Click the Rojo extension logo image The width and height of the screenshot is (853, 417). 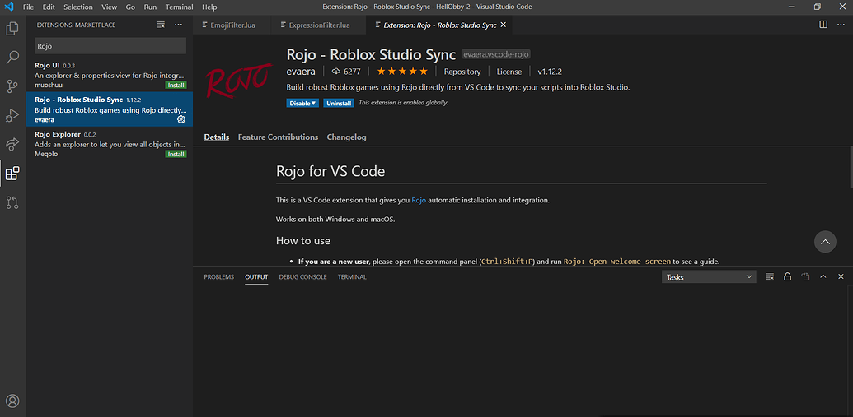237,81
